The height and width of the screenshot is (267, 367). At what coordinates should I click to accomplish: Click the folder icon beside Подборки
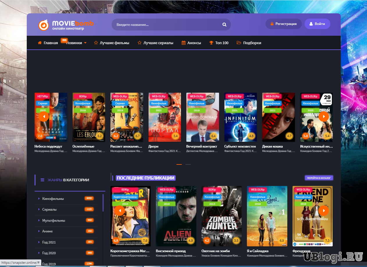[x=239, y=43]
